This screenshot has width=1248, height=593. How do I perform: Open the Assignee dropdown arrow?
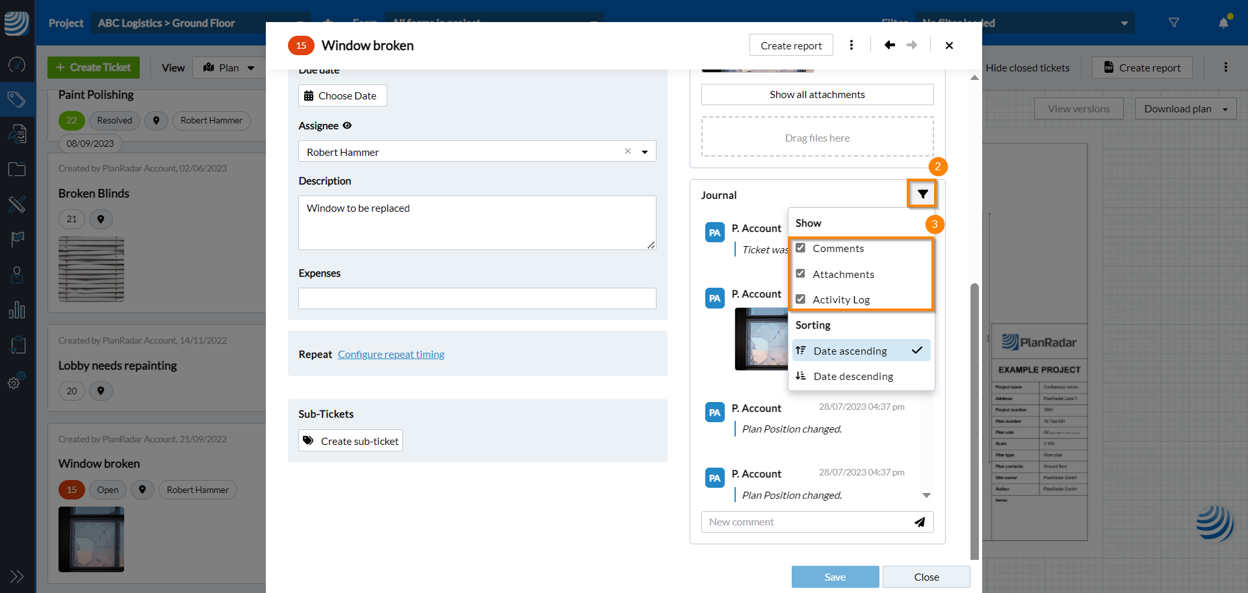(645, 151)
